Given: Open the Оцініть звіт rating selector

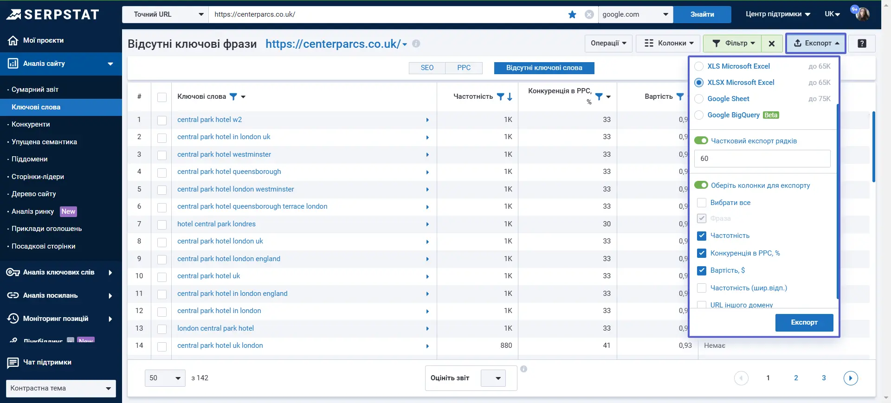Looking at the screenshot, I should pos(493,378).
